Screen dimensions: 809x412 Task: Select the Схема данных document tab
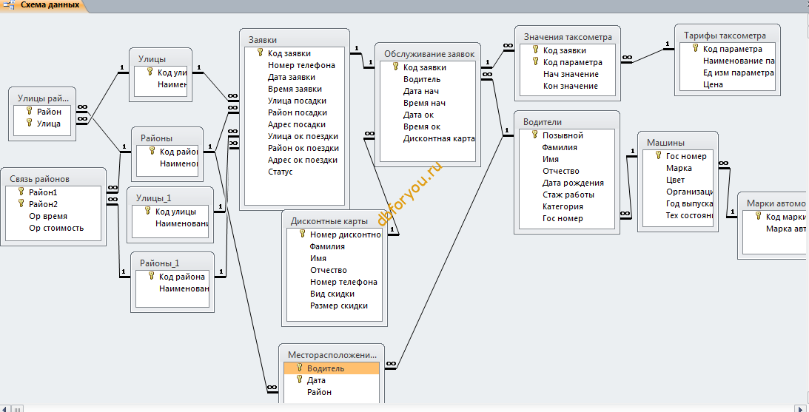pos(44,5)
